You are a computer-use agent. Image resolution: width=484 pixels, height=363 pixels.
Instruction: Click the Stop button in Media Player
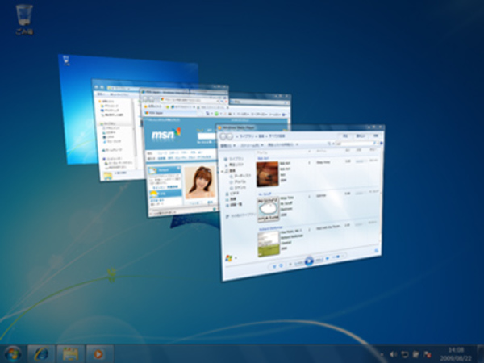[x=290, y=265]
